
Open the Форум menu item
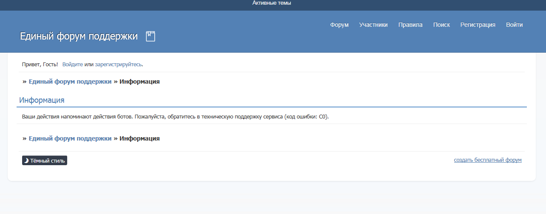(339, 25)
